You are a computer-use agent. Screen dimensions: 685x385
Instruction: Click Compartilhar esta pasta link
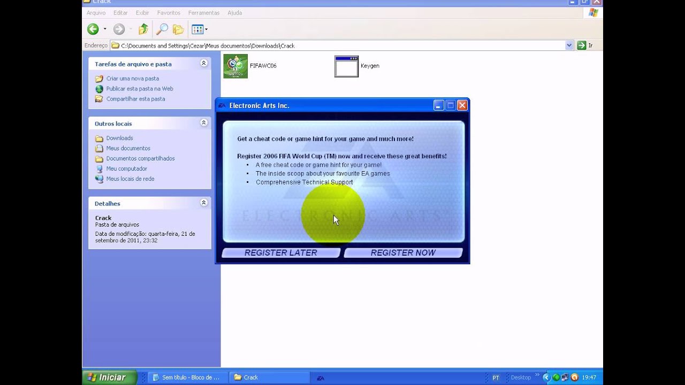(x=135, y=99)
